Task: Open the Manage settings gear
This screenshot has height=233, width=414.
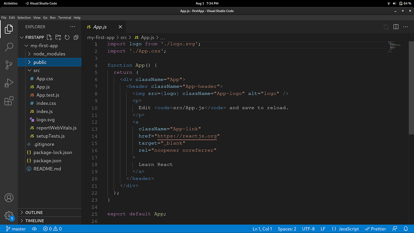Action: tap(9, 216)
